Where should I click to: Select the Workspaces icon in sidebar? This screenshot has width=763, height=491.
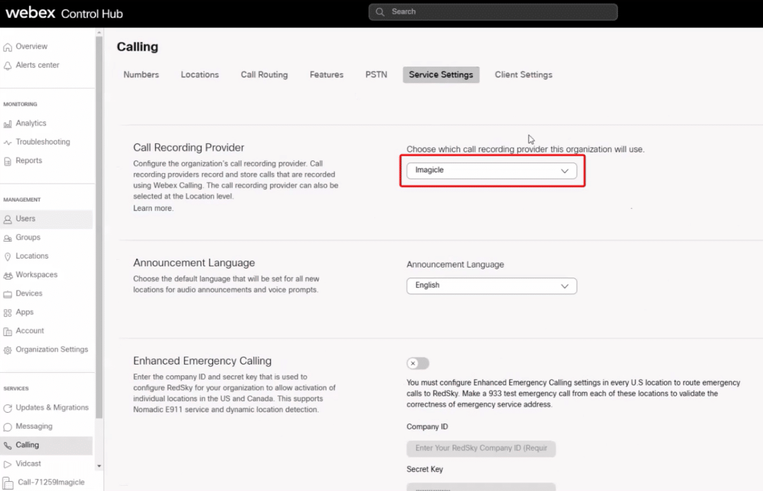click(8, 275)
